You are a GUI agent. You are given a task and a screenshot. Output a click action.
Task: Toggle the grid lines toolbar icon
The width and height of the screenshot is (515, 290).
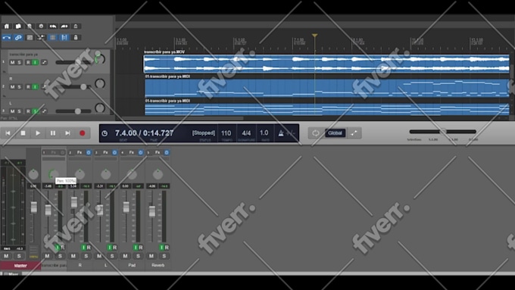[x=52, y=37]
